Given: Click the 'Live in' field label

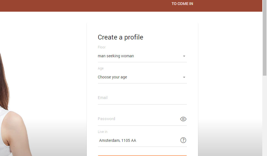Looking at the screenshot, I should 102,132.
